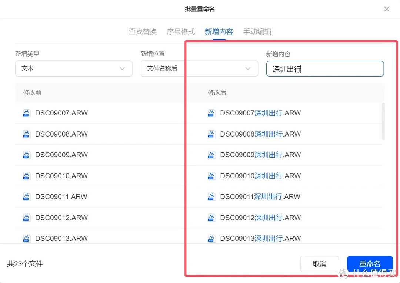
Task: Select the 手动编辑 tab
Action: [257, 32]
